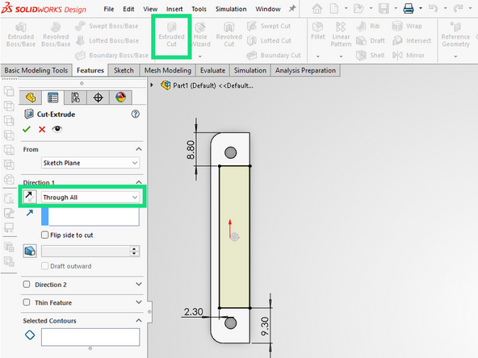
Task: Collapse the Selected Contours section
Action: click(139, 321)
